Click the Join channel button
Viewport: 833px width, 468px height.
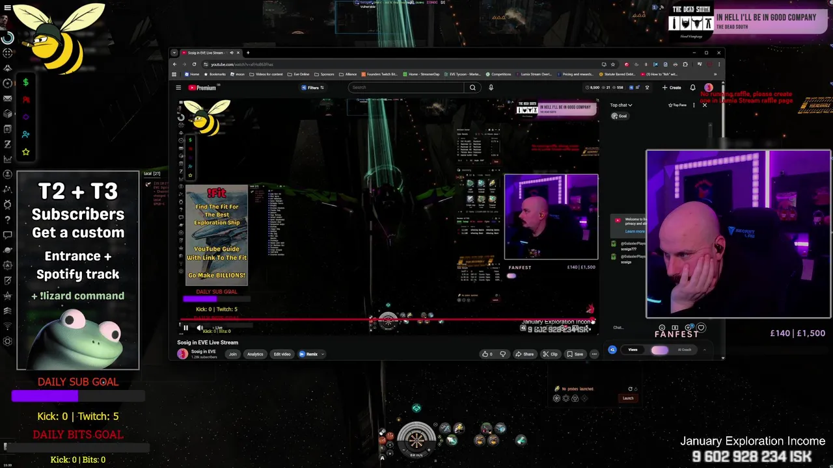(x=233, y=354)
